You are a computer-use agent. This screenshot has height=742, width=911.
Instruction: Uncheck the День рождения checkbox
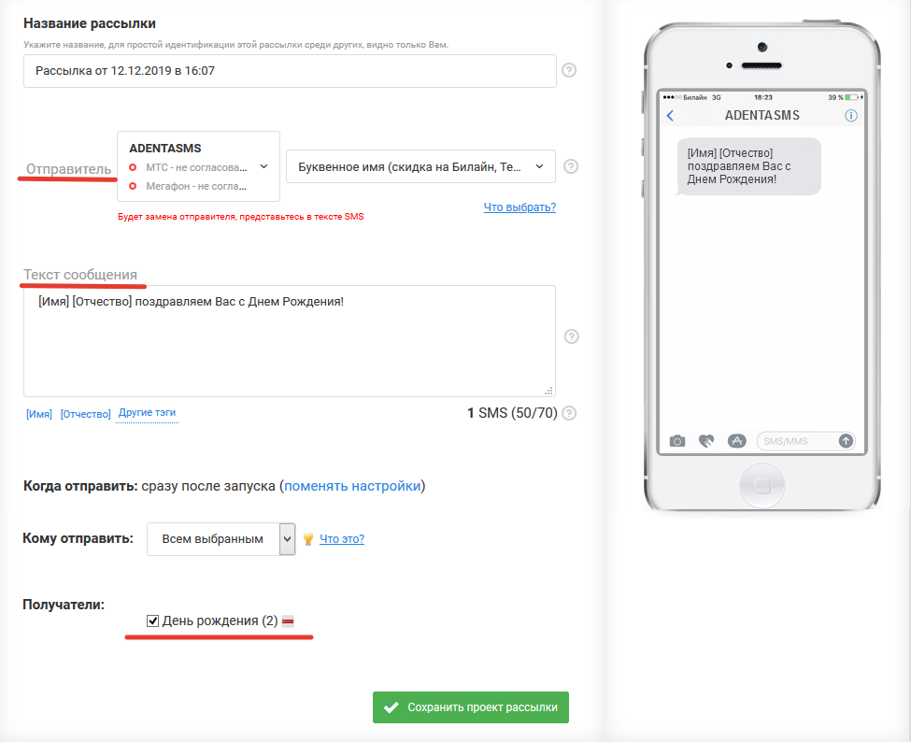153,621
